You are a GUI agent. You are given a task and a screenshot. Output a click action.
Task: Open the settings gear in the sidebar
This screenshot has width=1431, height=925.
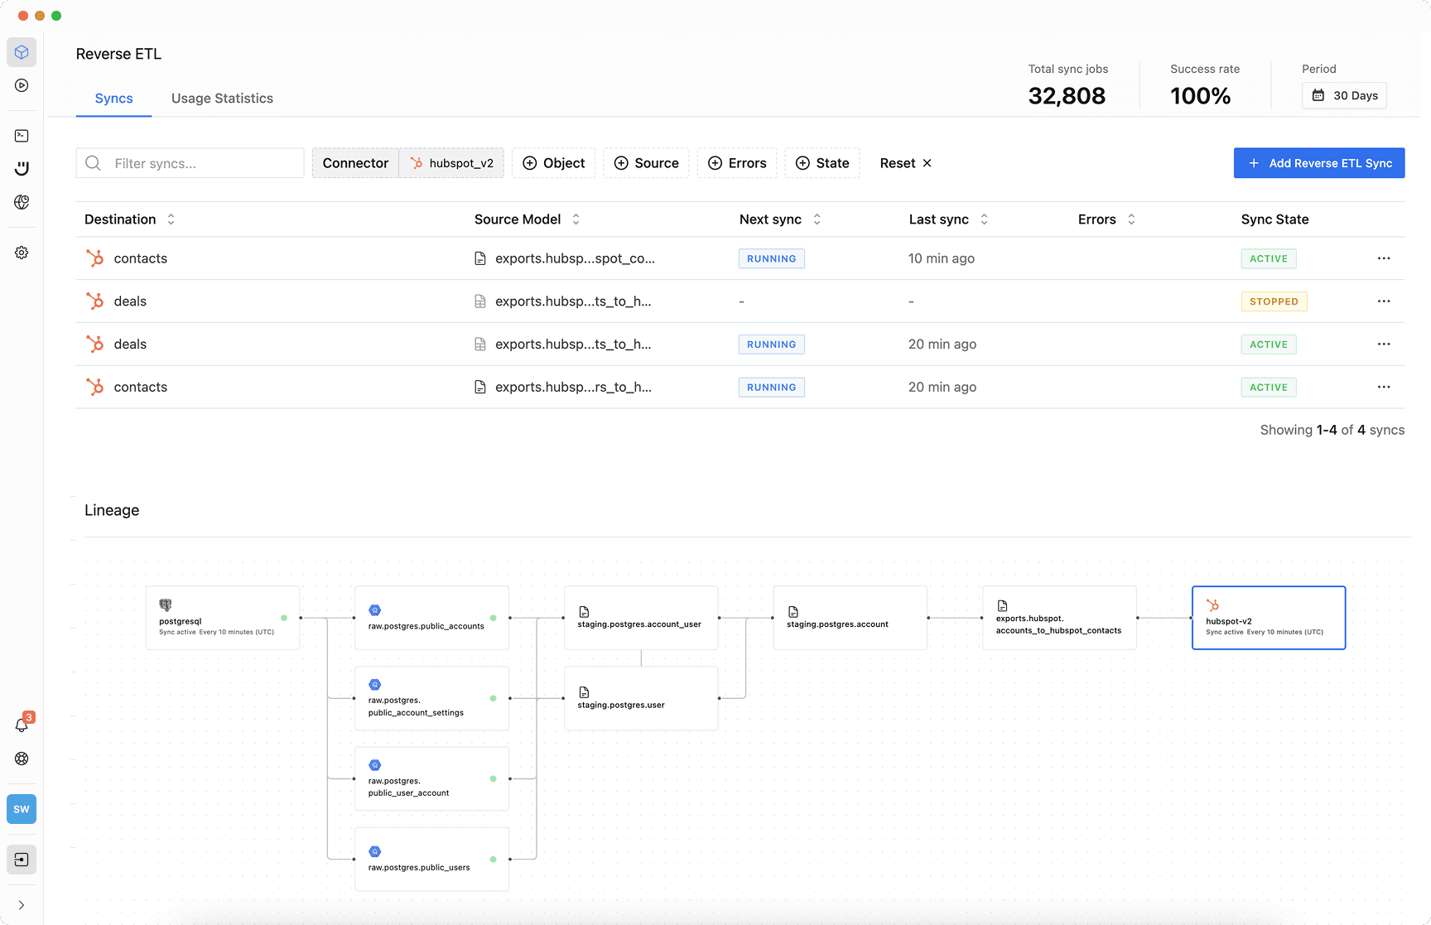point(22,253)
